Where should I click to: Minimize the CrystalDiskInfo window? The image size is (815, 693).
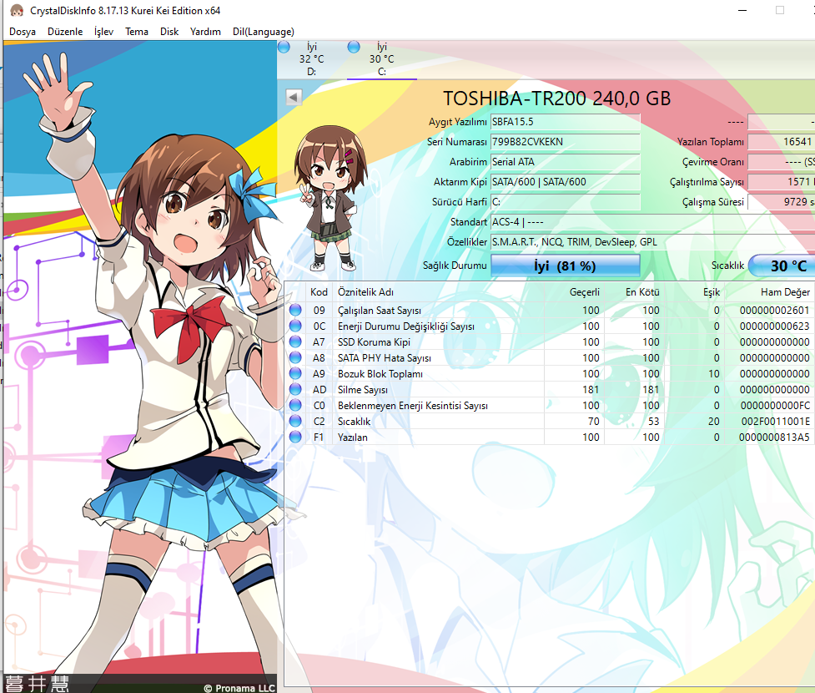pos(742,10)
